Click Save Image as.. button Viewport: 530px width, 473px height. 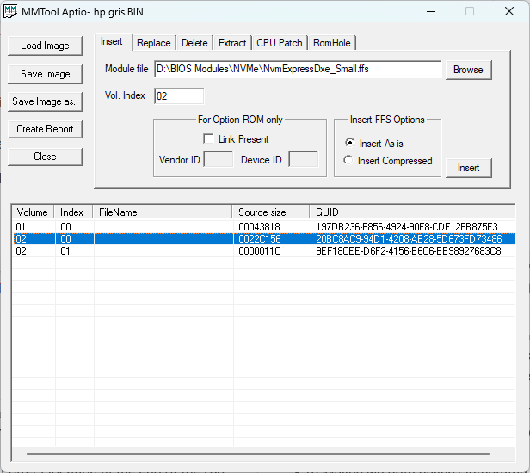pos(45,101)
